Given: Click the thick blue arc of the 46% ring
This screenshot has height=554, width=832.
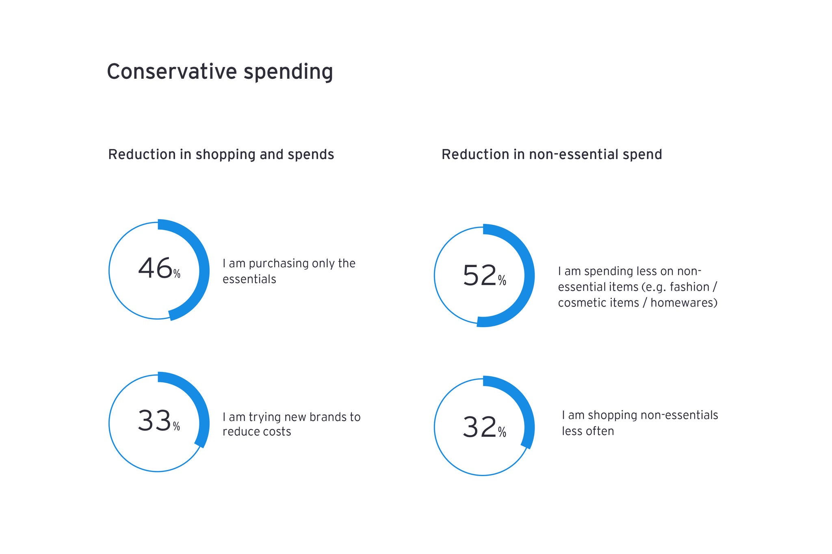Looking at the screenshot, I should pos(204,270).
